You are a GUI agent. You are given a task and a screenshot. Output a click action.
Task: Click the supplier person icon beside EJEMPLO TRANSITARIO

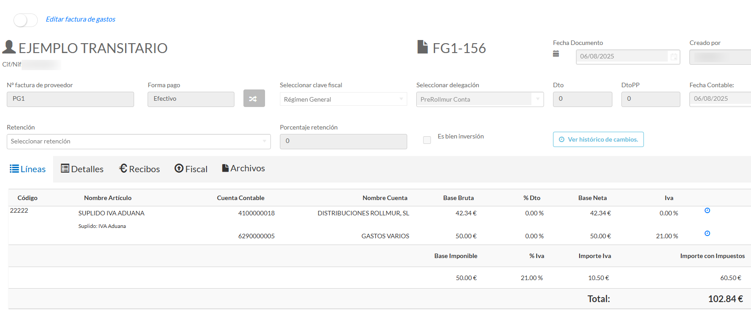click(9, 47)
